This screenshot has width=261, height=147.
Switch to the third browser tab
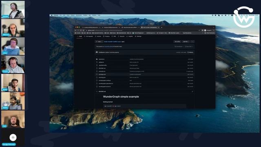coord(130,27)
